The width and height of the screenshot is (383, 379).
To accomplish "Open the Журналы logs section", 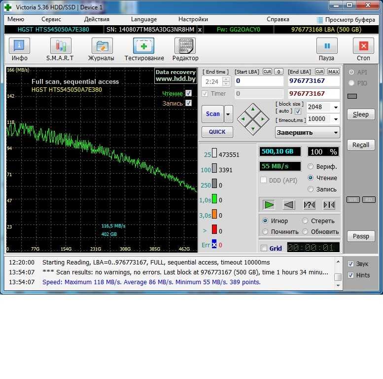I will click(x=102, y=46).
